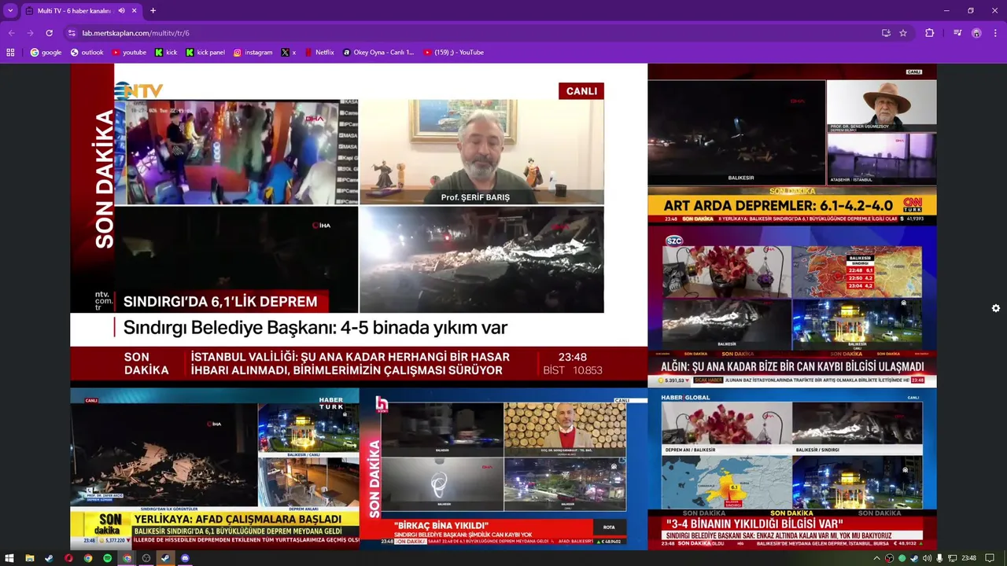Image resolution: width=1007 pixels, height=566 pixels.
Task: Open the Okey Oyna bookmark
Action: tap(378, 53)
